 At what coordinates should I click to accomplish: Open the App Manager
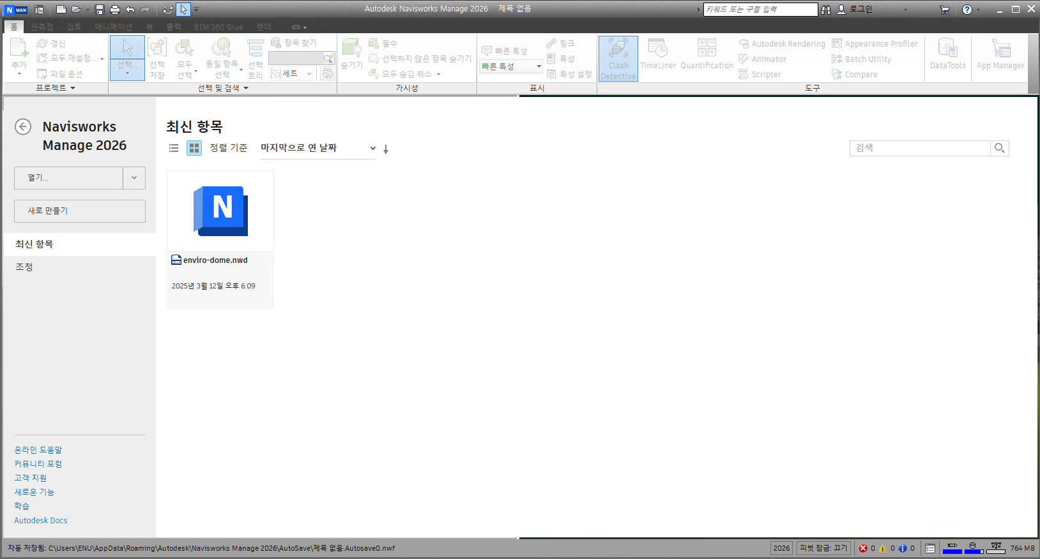(1000, 54)
